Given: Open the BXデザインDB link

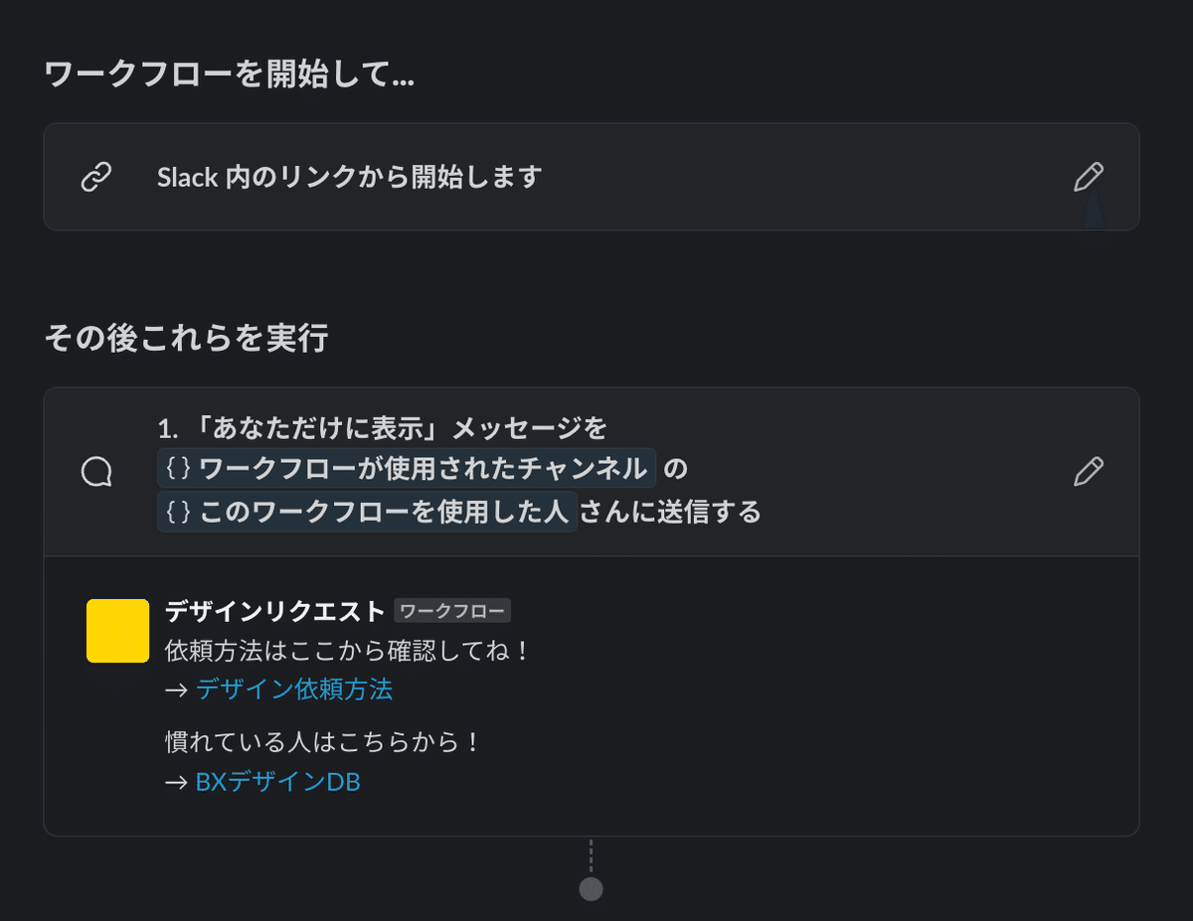Looking at the screenshot, I should tap(278, 783).
